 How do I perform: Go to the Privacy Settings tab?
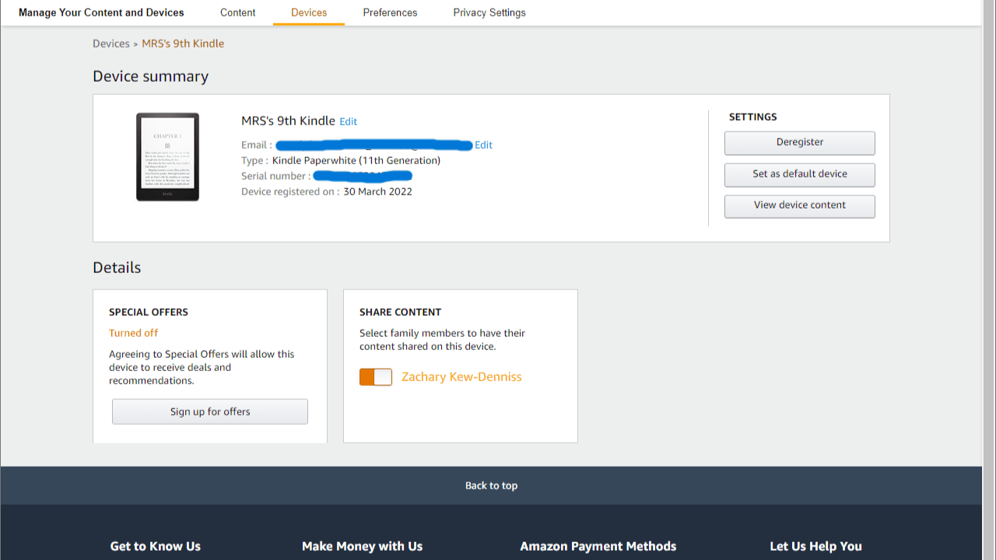489,12
